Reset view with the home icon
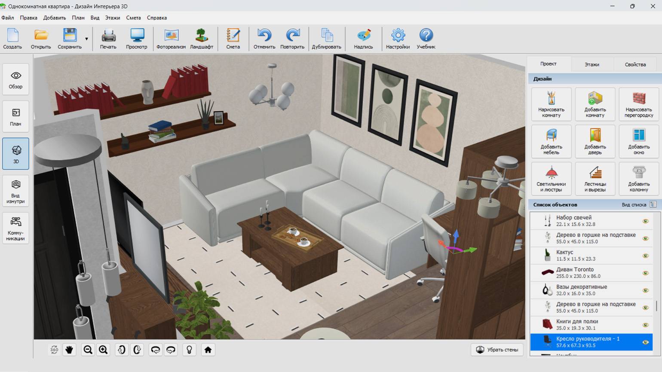Viewport: 662px width, 372px height. 208,350
